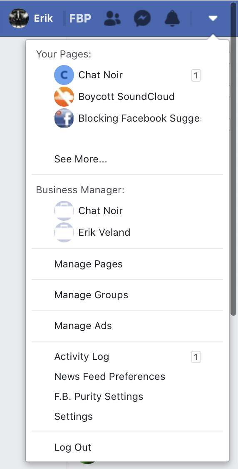Collapse the account dropdown arrow menu

click(x=213, y=19)
